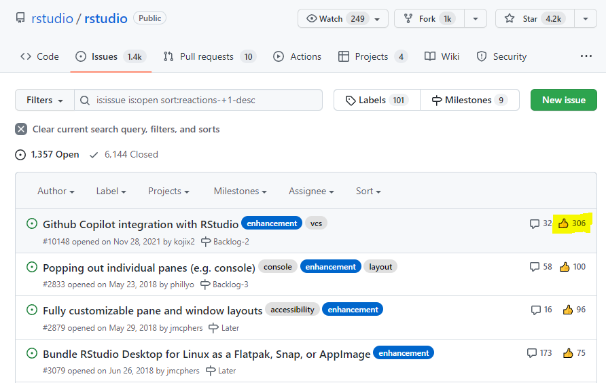Click the search magnifier icon
Image resolution: width=606 pixels, height=383 pixels.
coord(85,101)
